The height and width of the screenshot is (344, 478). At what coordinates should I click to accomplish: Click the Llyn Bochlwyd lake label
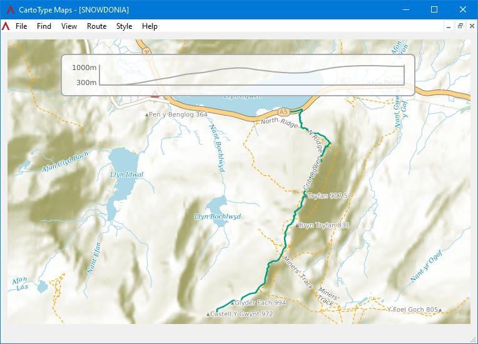click(218, 216)
